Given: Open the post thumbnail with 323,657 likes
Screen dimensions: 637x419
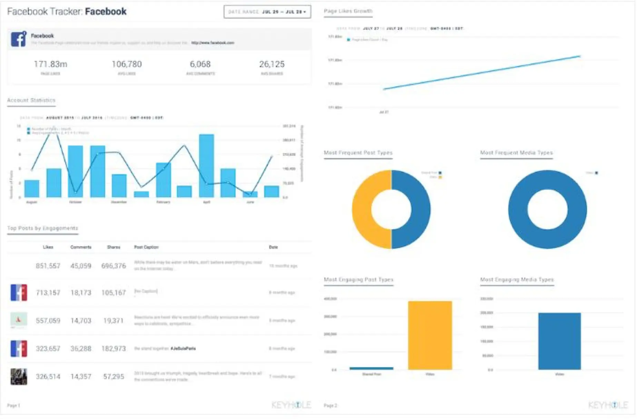Looking at the screenshot, I should click(x=19, y=348).
